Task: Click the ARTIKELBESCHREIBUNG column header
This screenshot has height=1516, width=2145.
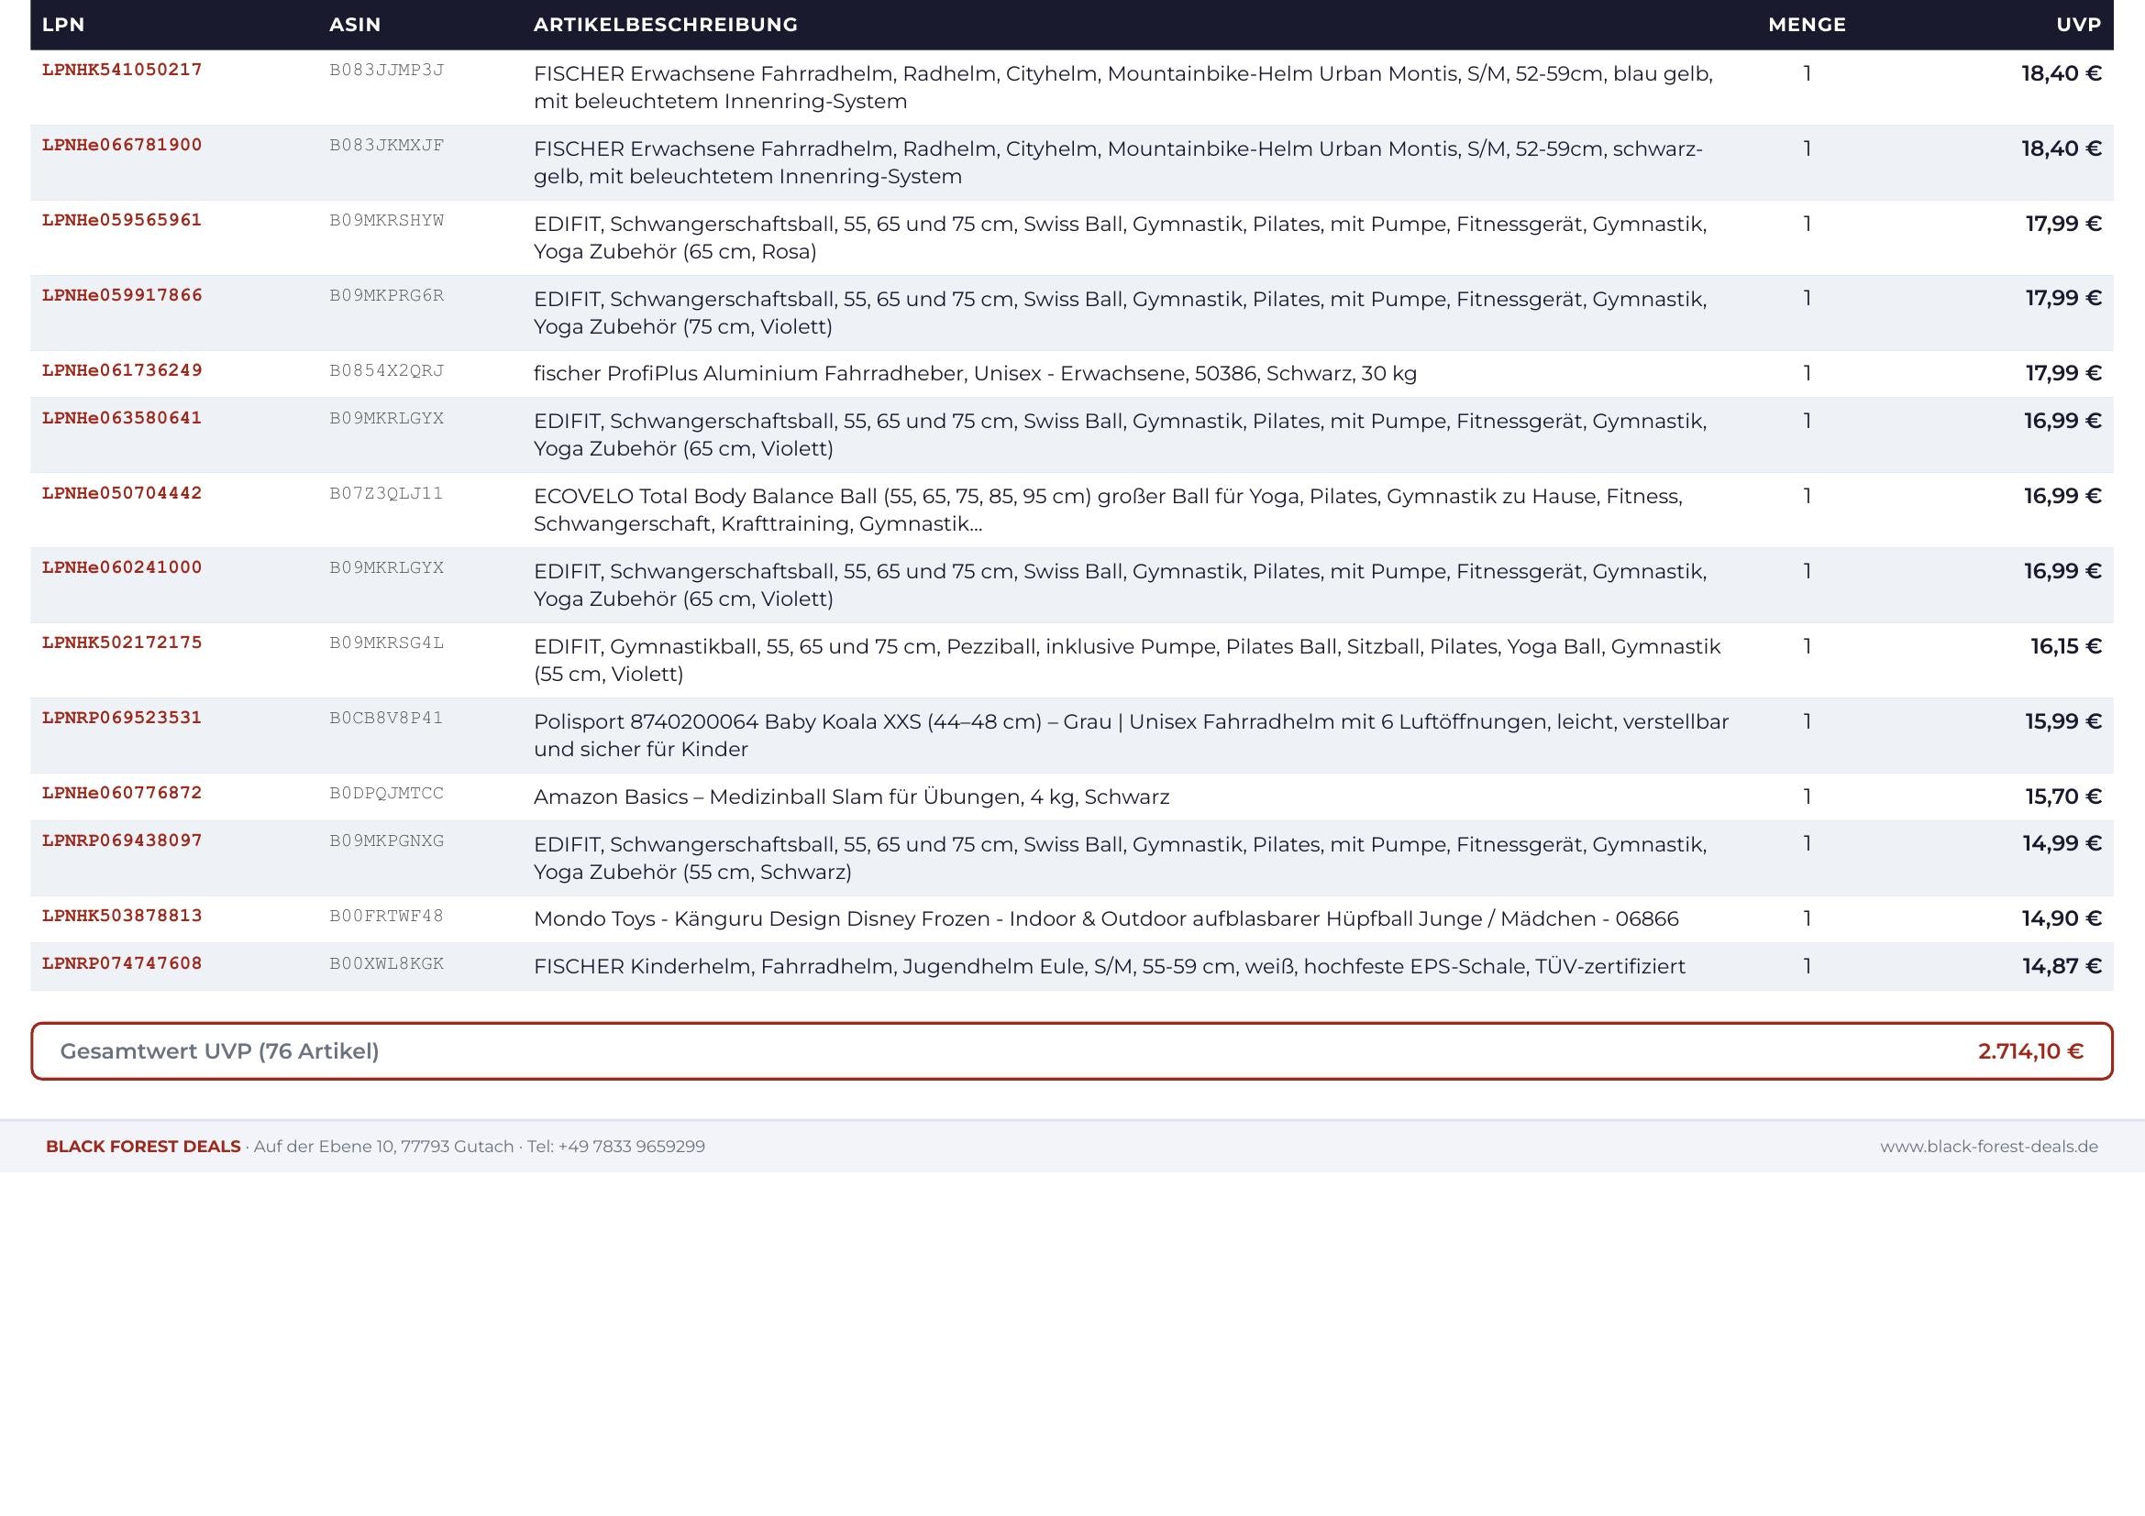Action: [665, 25]
